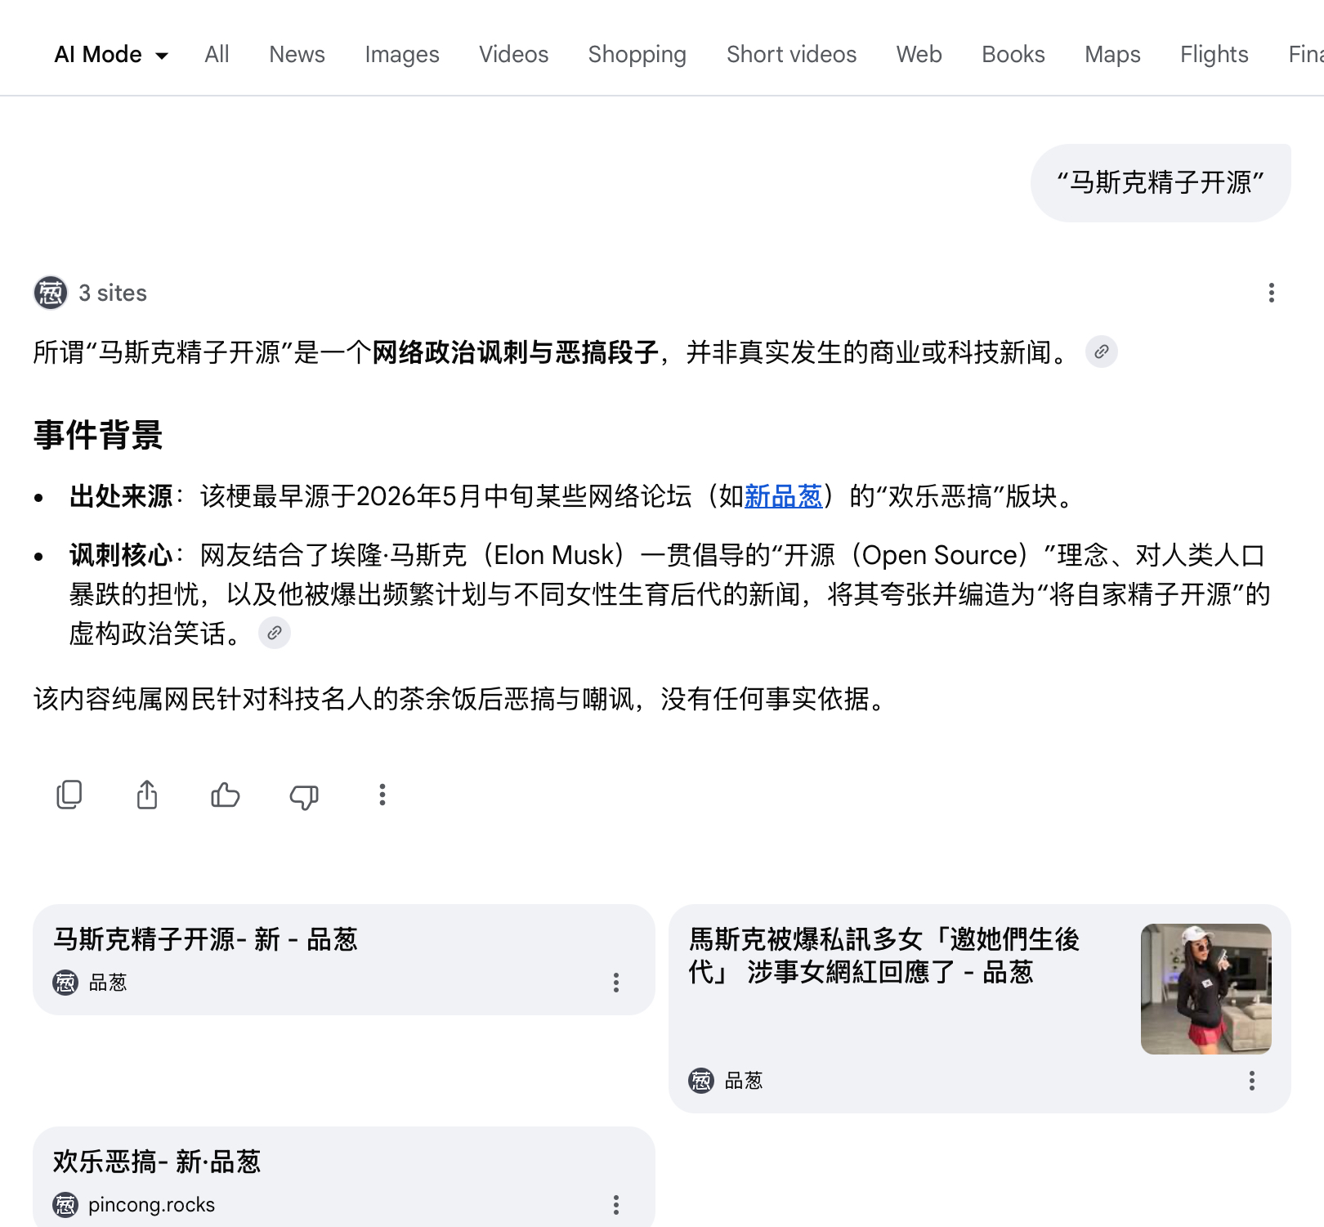Click 品葱 favicon on 馬斯克被爆 card
Screen dimensions: 1324x1227
point(701,1081)
